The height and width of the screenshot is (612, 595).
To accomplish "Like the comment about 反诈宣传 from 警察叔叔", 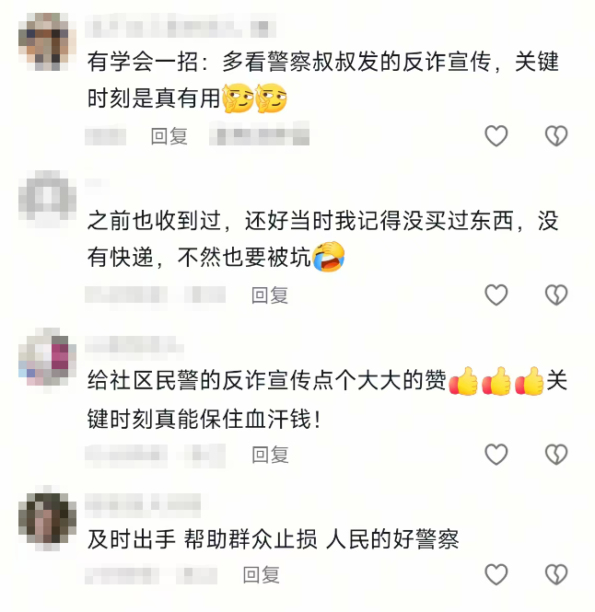I will tap(496, 135).
